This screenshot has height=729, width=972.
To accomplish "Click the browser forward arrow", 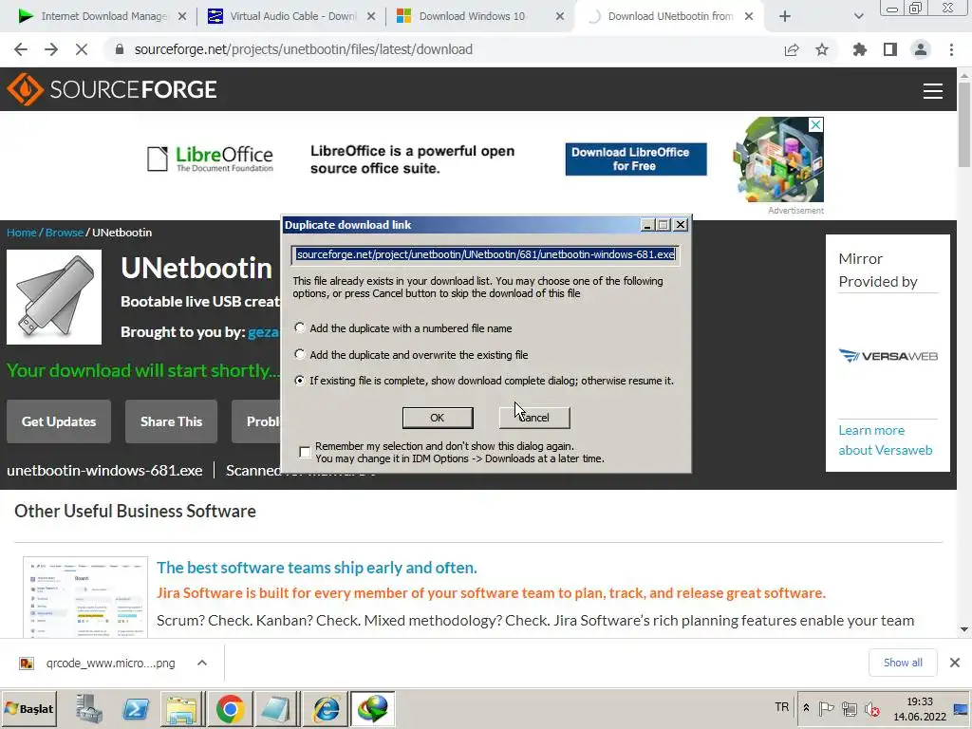I will [x=51, y=49].
